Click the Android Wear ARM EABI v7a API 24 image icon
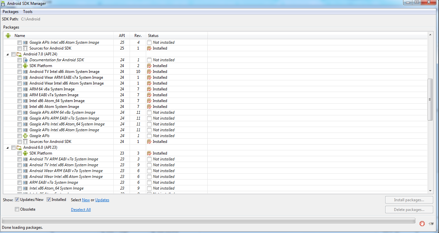 pyautogui.click(x=25, y=77)
